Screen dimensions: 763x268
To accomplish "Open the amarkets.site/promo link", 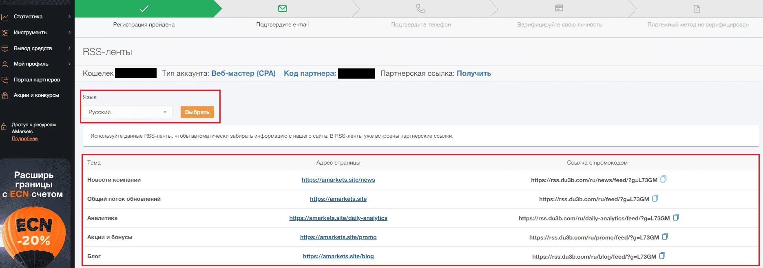I will point(338,237).
